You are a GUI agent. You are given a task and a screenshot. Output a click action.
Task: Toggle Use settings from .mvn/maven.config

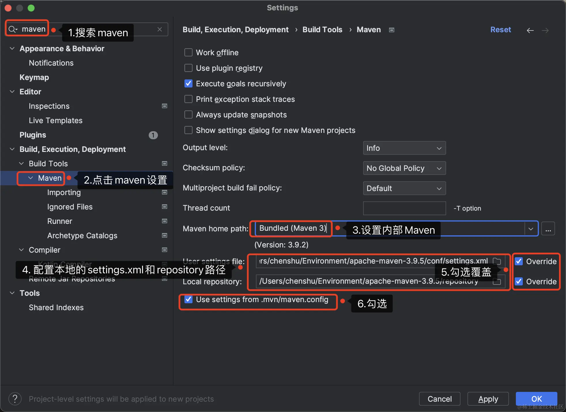point(188,300)
